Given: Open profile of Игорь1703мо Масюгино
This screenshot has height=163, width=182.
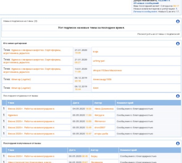Looking at the screenshot, I should pyautogui.click(x=107, y=70).
